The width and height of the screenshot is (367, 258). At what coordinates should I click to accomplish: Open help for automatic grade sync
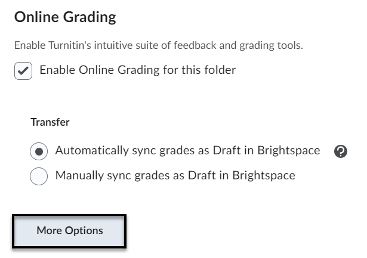click(x=341, y=151)
